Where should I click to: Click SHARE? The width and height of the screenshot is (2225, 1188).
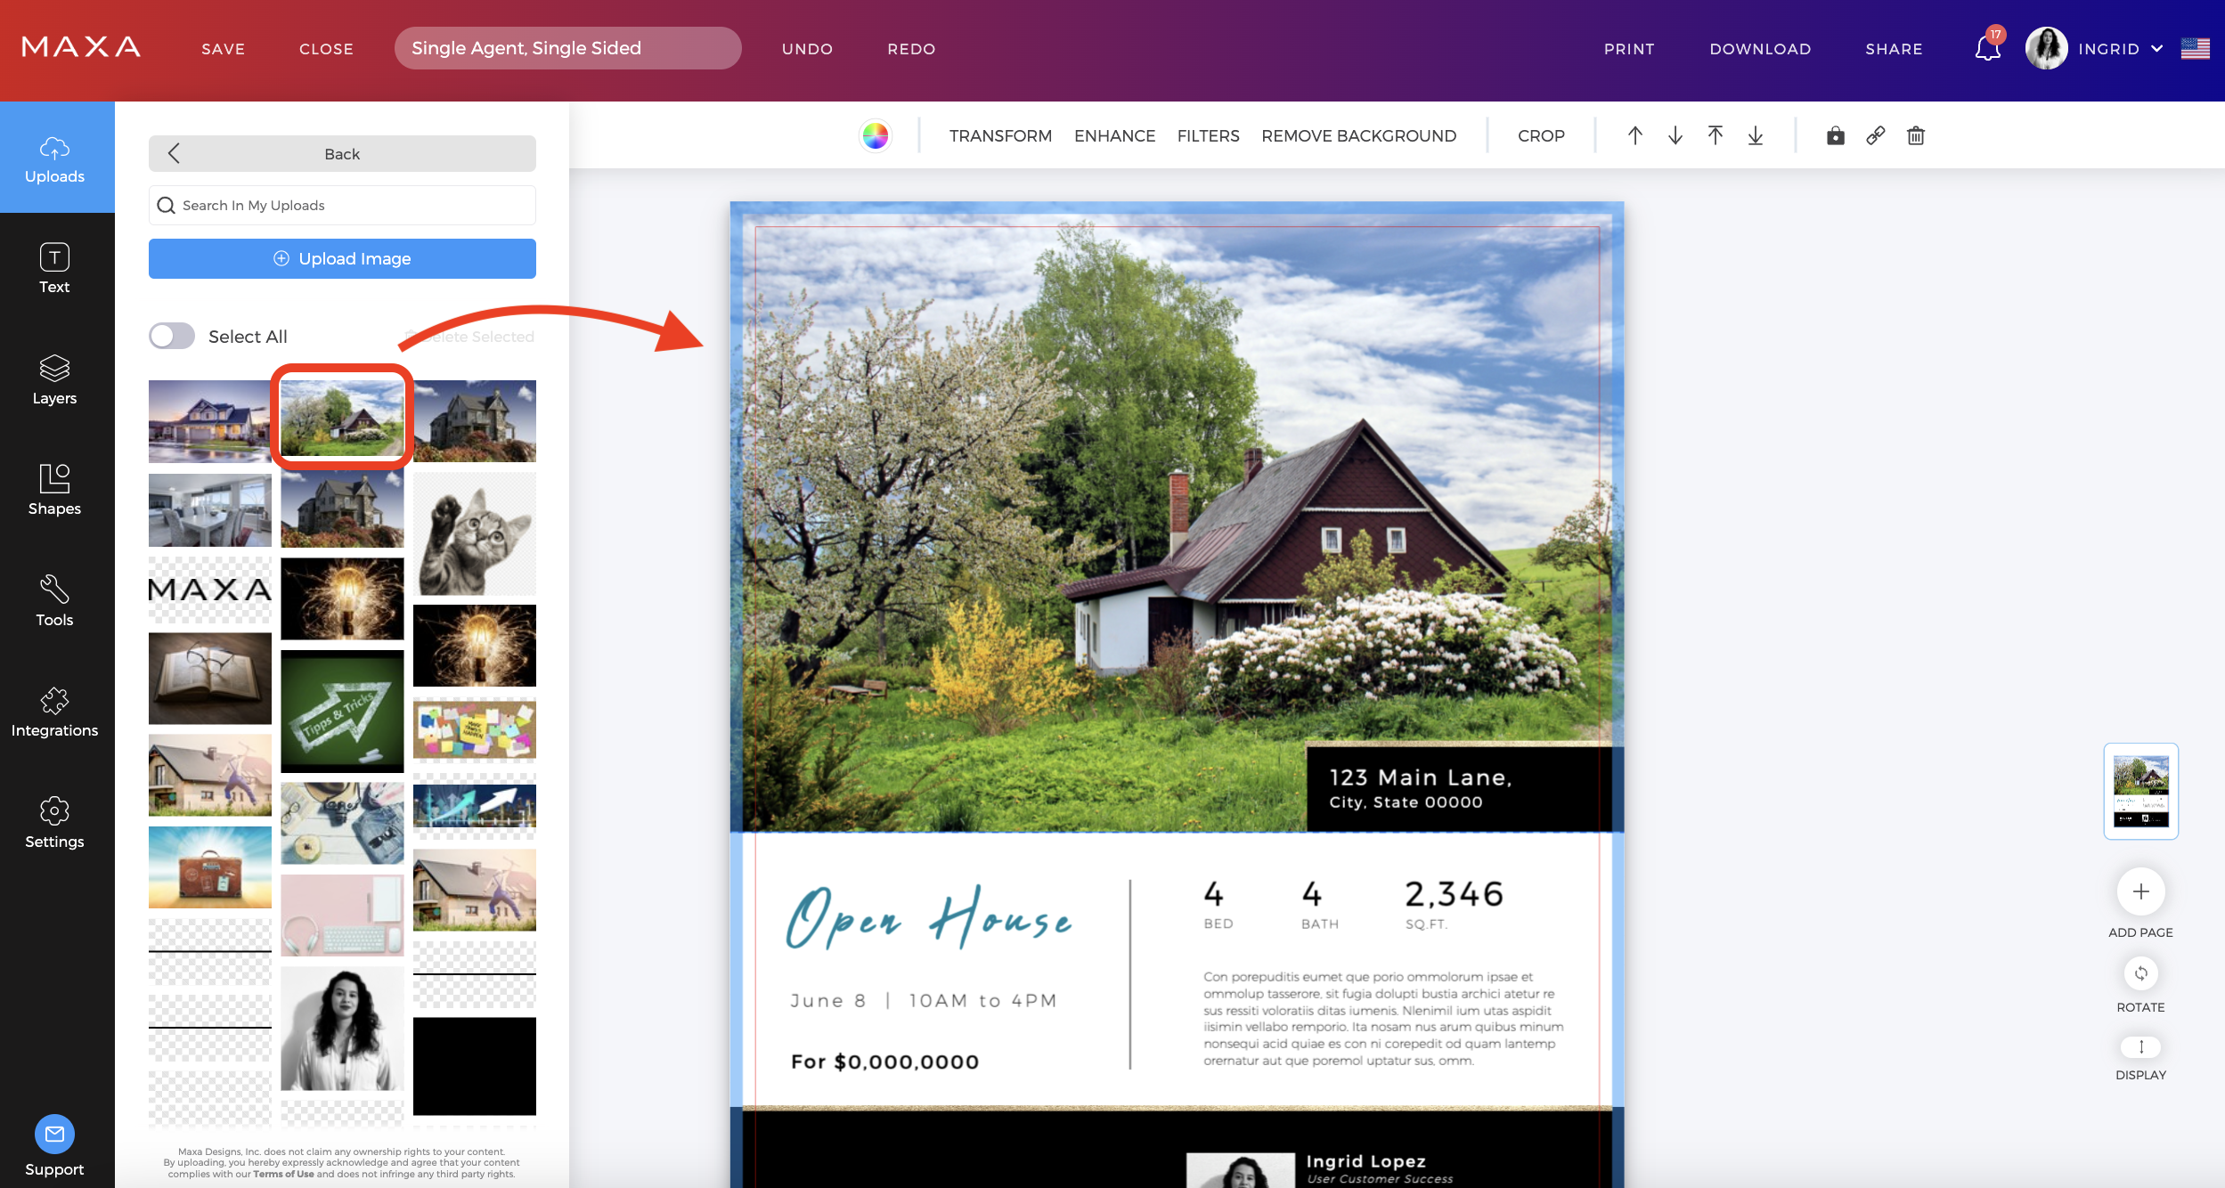point(1895,49)
